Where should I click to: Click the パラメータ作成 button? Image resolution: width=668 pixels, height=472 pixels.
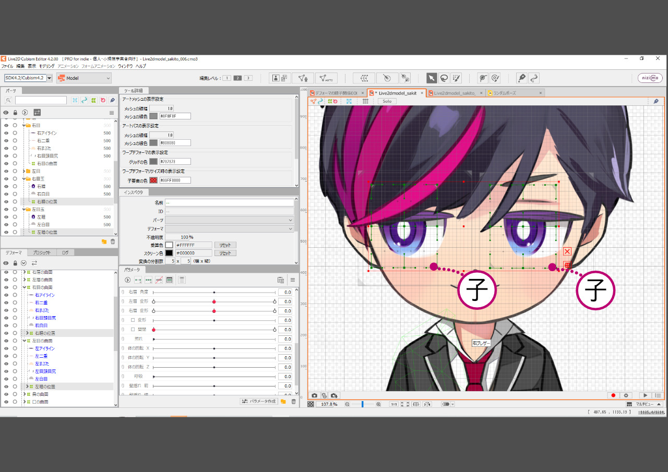259,402
